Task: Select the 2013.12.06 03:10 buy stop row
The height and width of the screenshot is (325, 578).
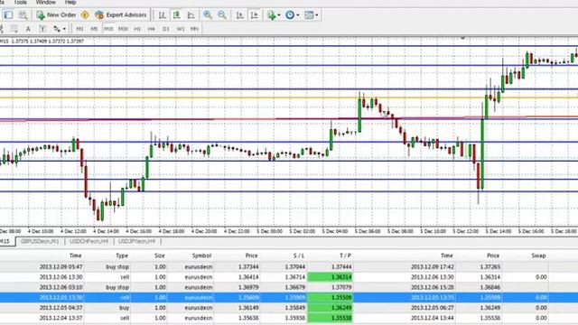Action: coord(289,287)
